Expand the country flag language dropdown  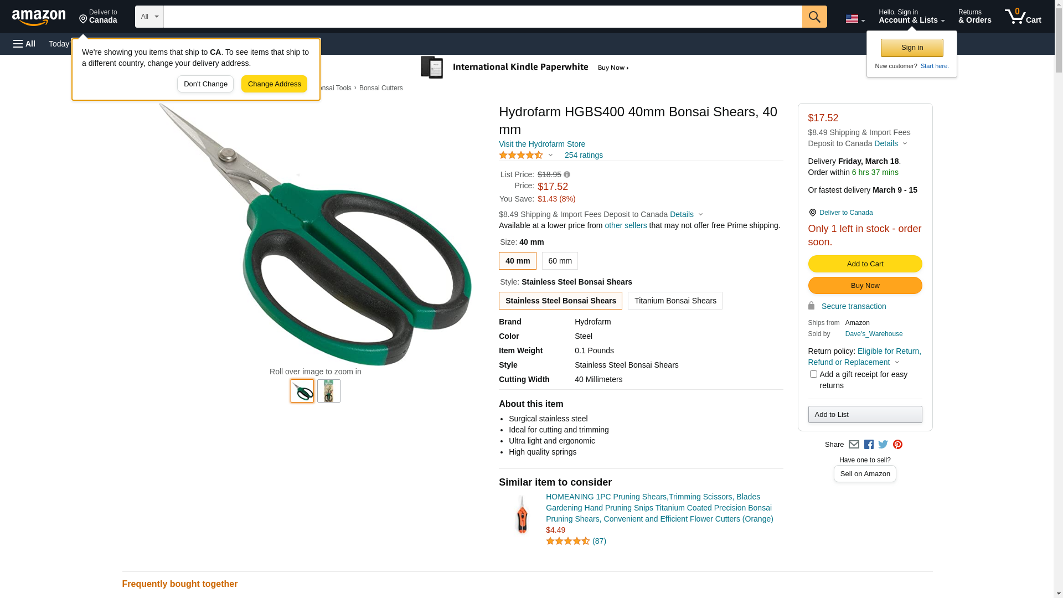tap(855, 19)
